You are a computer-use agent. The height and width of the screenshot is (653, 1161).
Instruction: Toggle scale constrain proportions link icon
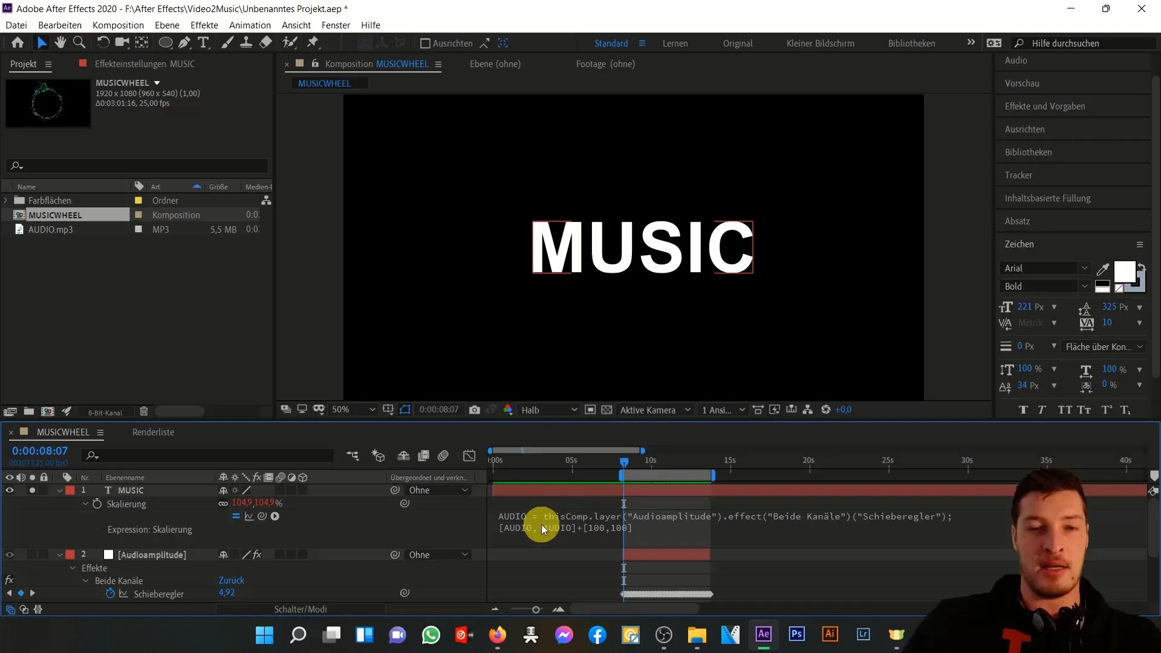click(x=223, y=504)
